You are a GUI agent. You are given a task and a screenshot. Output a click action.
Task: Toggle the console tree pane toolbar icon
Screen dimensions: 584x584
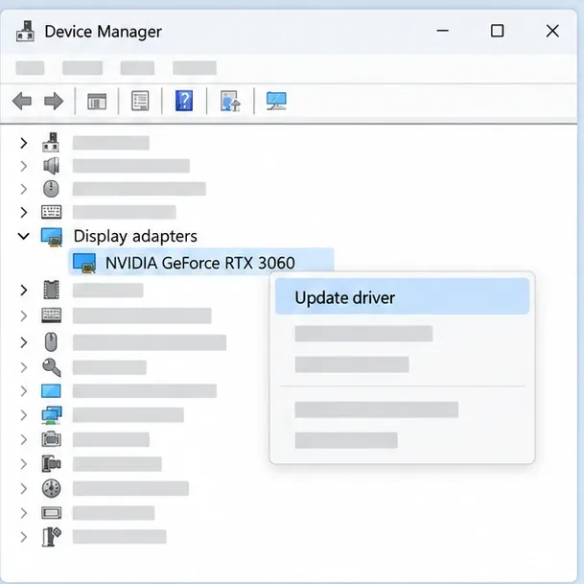97,102
